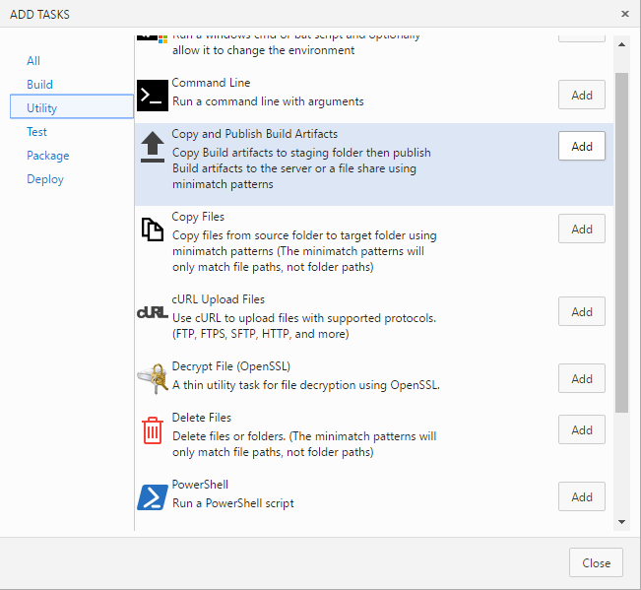Add the Command Line task

pos(582,95)
